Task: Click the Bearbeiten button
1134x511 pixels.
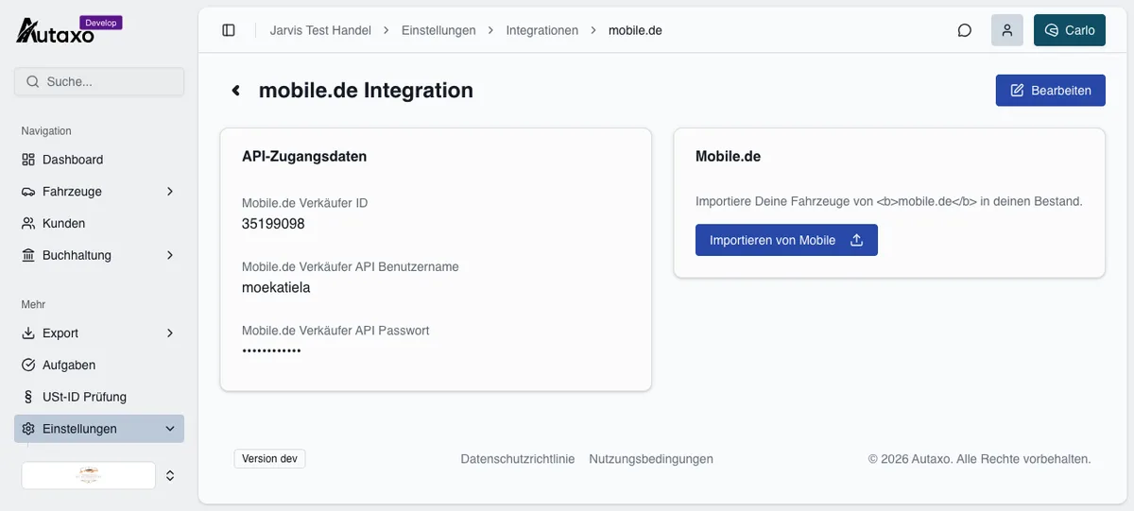Action: (1051, 91)
